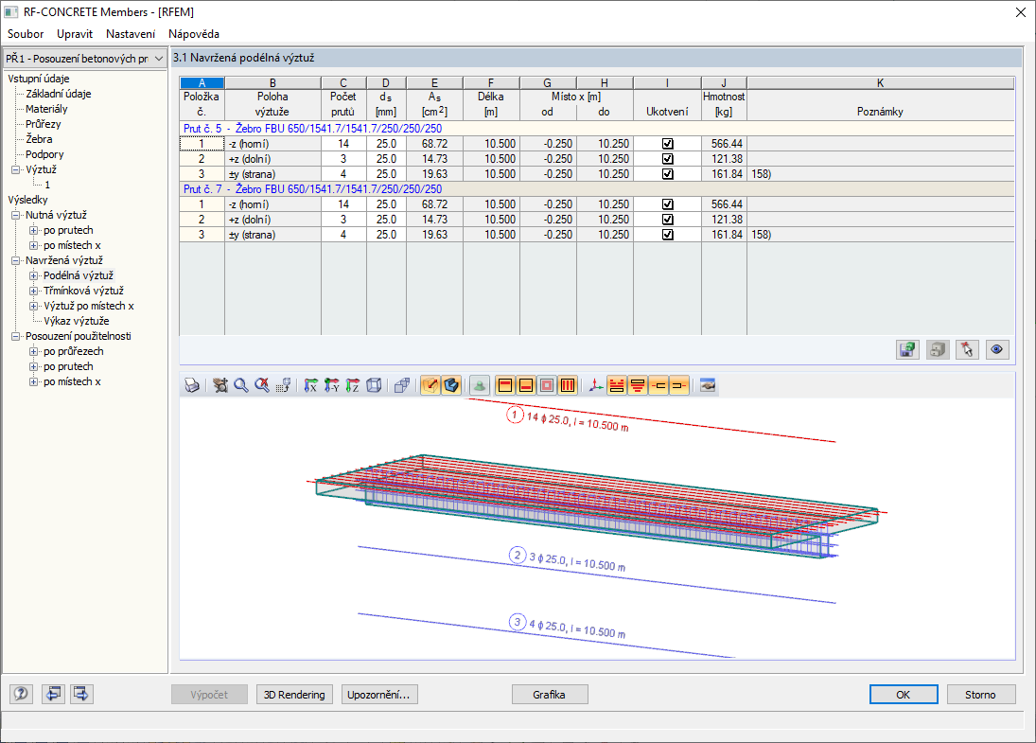Open the Nastavení menu
The image size is (1036, 743).
(x=131, y=34)
